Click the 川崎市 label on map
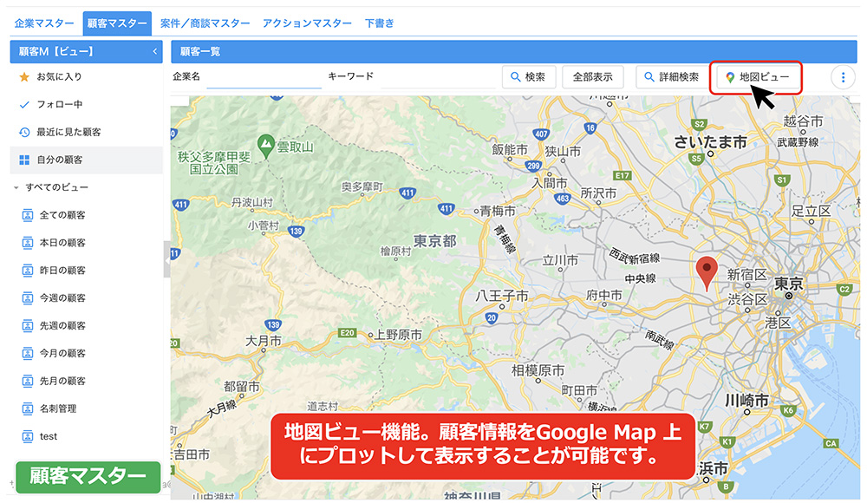Image resolution: width=867 pixels, height=503 pixels. pyautogui.click(x=747, y=400)
